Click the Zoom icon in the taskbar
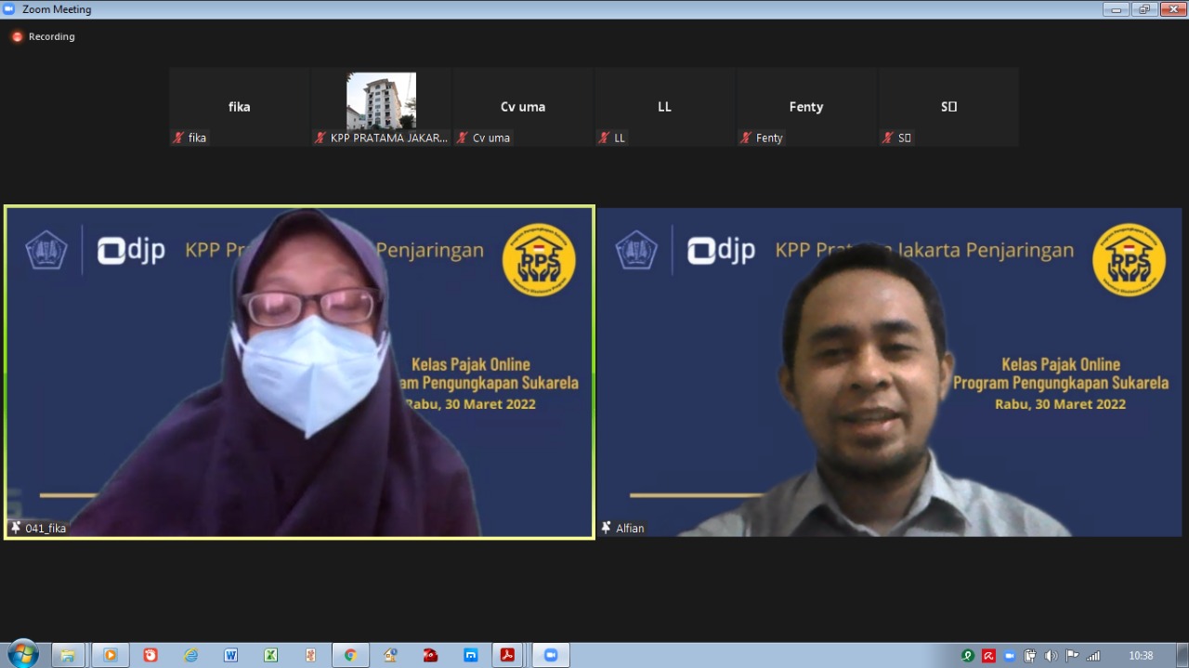This screenshot has width=1189, height=668. pos(550,655)
